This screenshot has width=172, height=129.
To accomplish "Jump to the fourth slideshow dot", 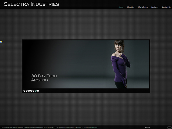I will [31, 91].
